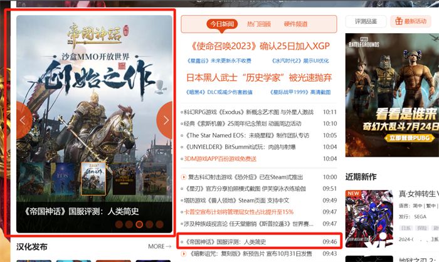439x262 pixels.
Task: Open link 《星际战甲1999》高清截图
Action: pyautogui.click(x=300, y=92)
